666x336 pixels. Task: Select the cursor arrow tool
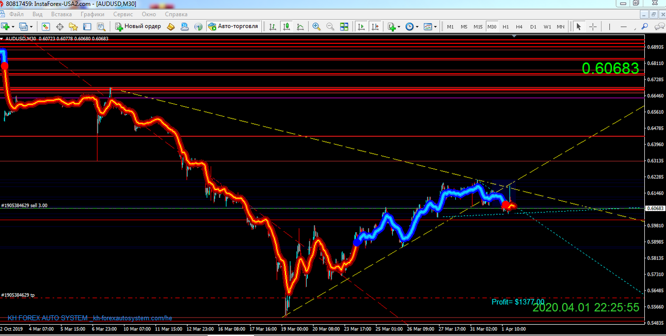click(579, 26)
